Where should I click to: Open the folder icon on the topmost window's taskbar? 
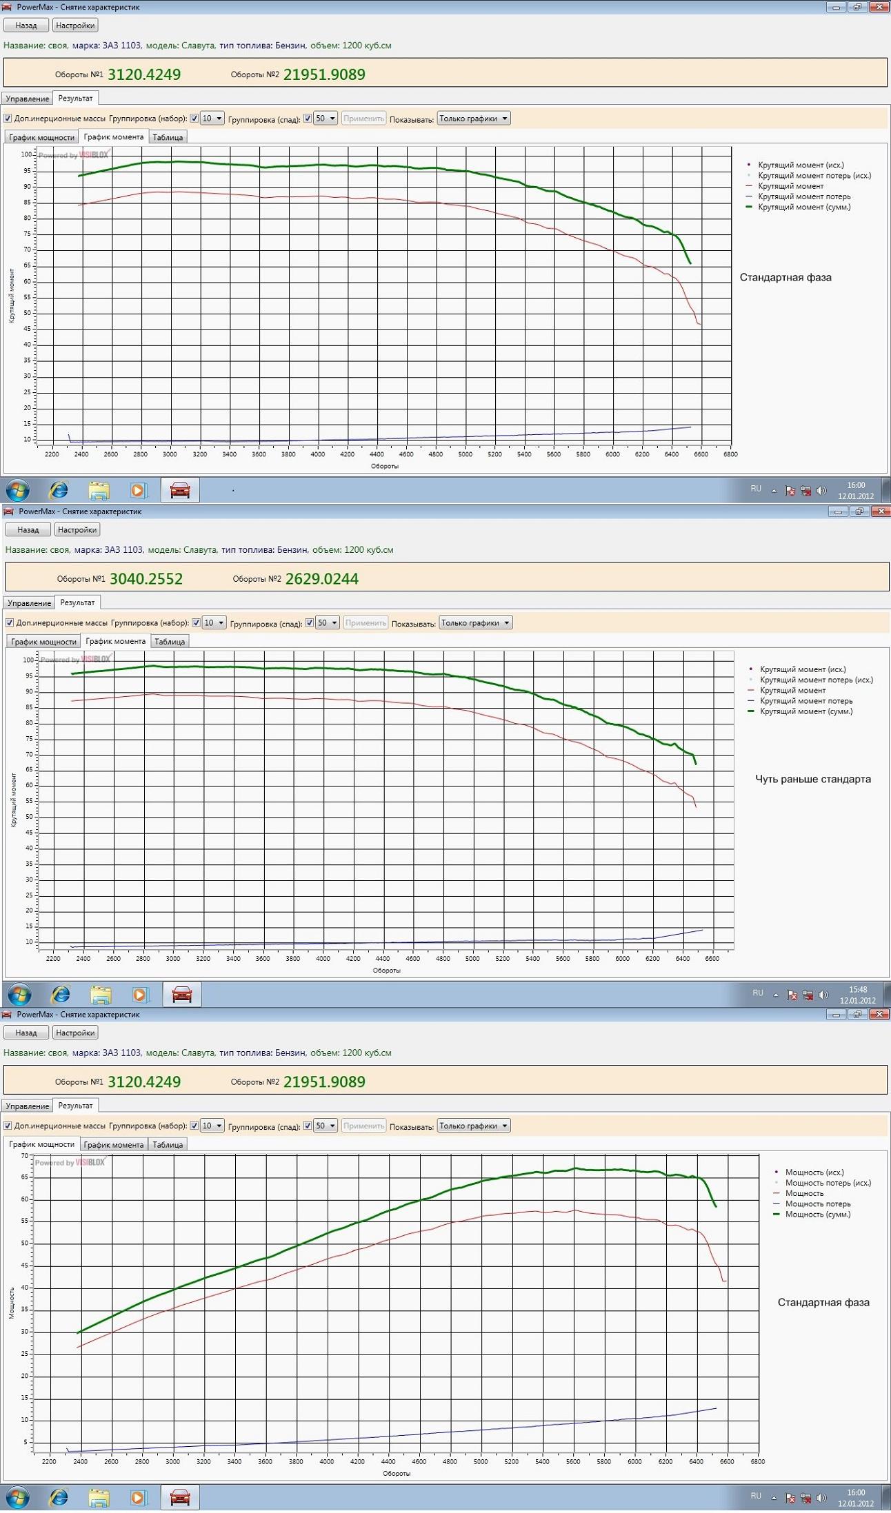99,490
